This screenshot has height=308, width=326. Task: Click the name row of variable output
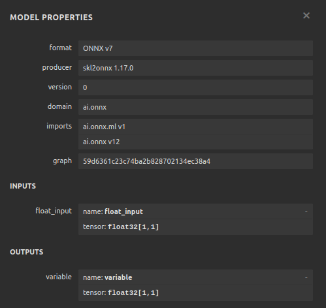(x=195, y=277)
